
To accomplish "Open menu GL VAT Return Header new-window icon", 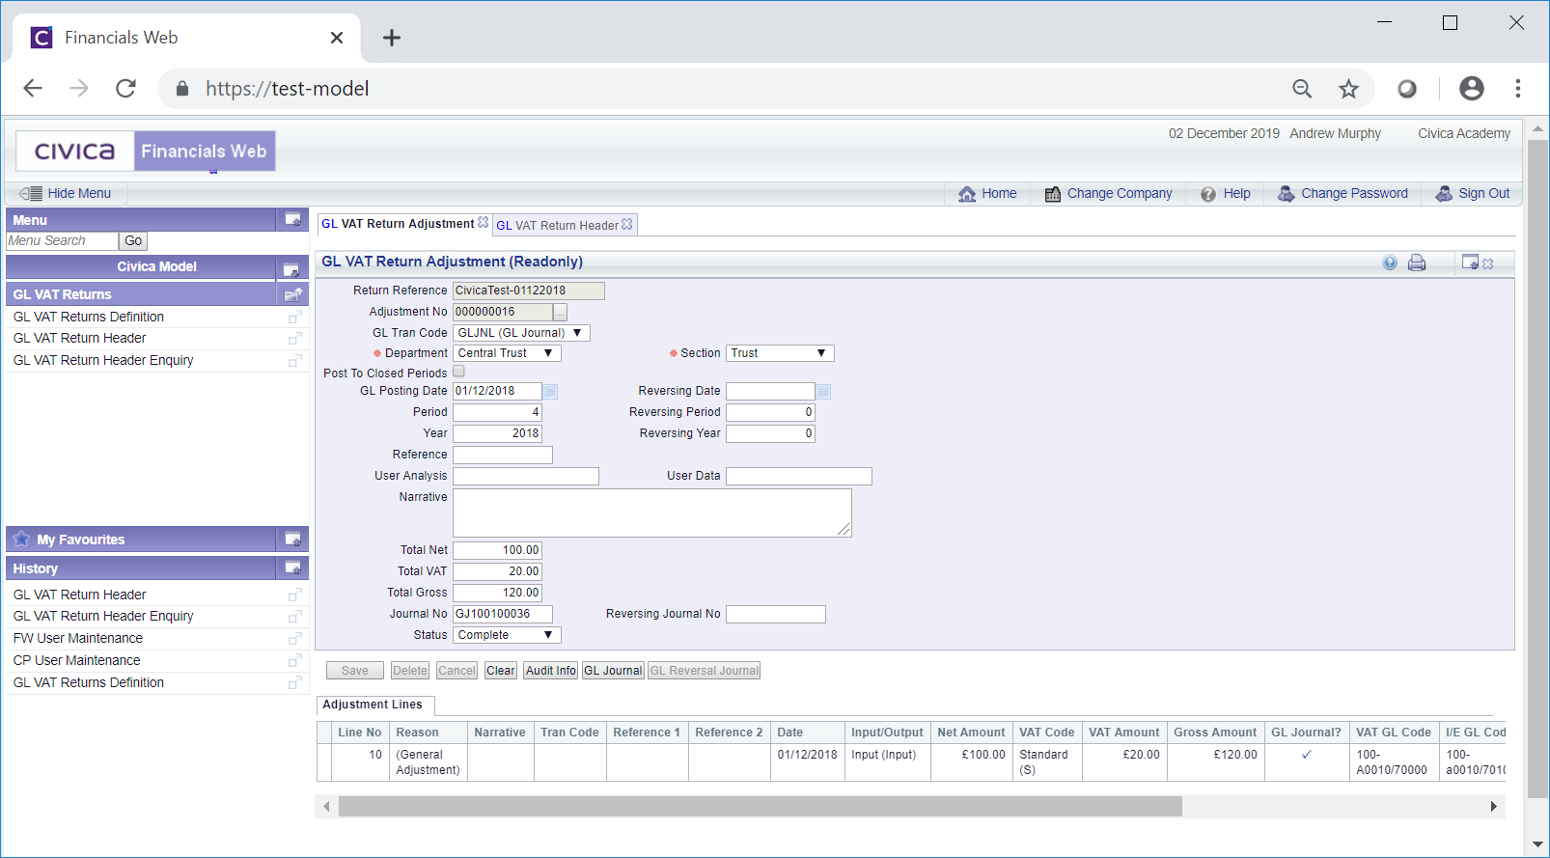I will 295,339.
